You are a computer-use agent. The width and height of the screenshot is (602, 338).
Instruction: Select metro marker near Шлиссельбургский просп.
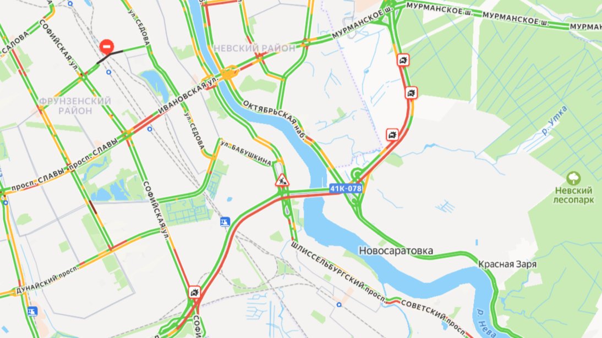[338, 304]
